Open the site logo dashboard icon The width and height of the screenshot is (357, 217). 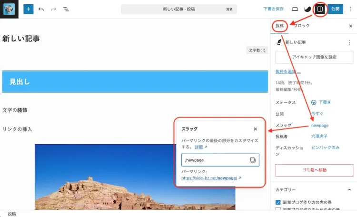pyautogui.click(x=9, y=9)
